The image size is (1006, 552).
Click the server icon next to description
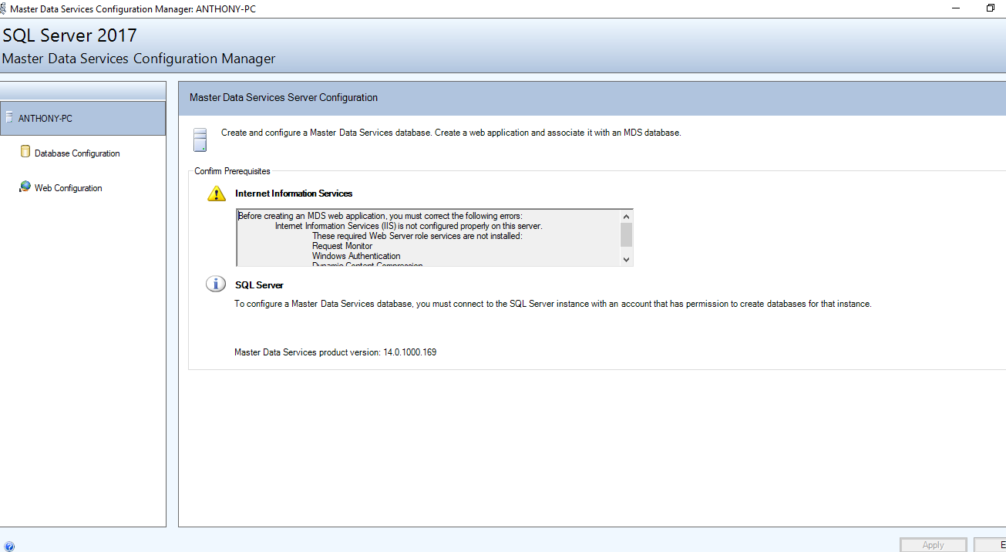point(200,140)
